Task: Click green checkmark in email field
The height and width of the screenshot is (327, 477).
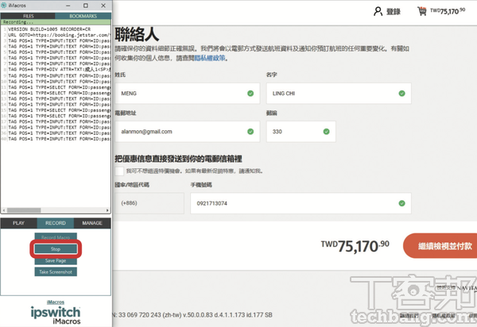Action: click(x=250, y=132)
